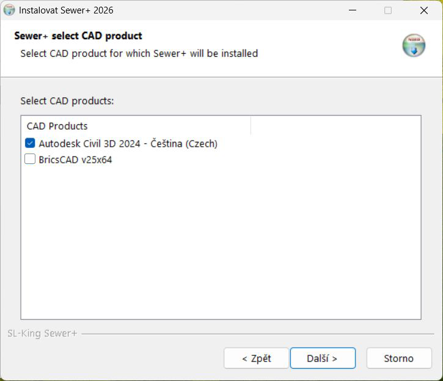Click the Sewer+ installer icon in title bar
The image size is (443, 381).
(x=9, y=10)
